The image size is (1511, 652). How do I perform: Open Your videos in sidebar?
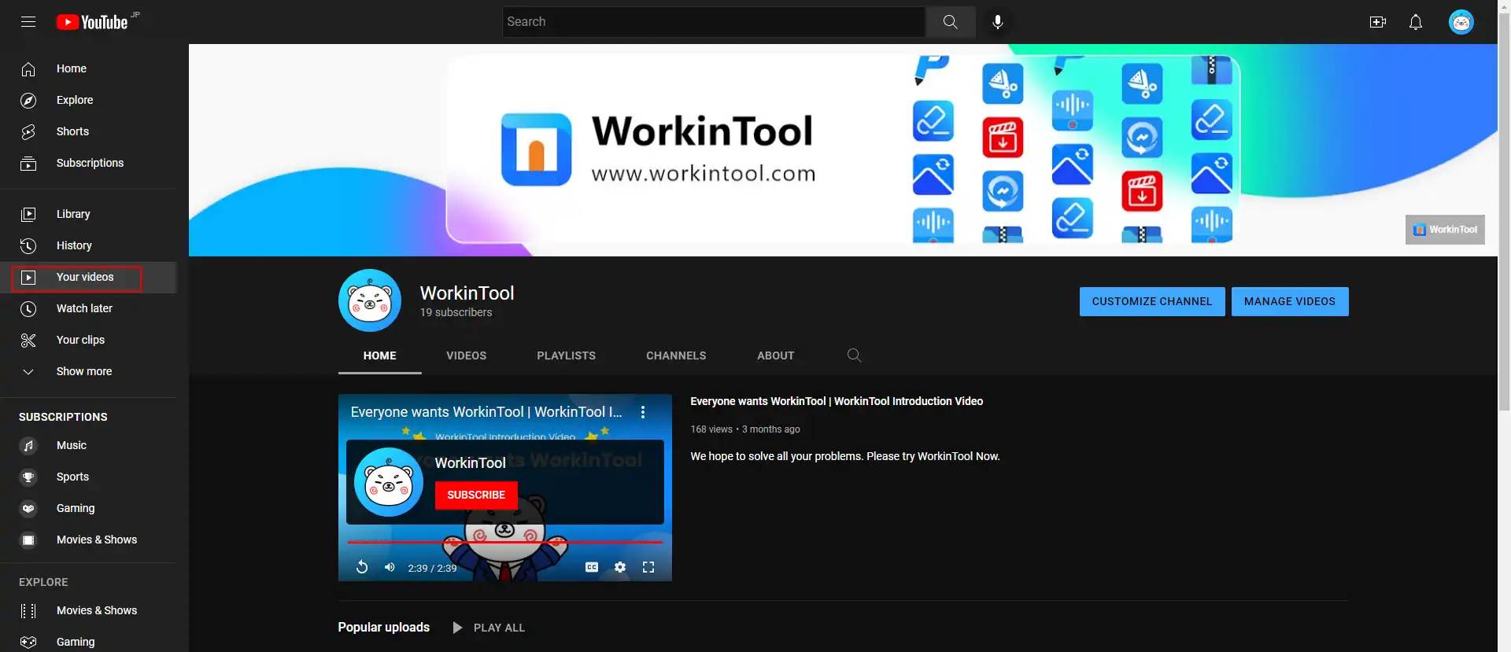pos(88,278)
